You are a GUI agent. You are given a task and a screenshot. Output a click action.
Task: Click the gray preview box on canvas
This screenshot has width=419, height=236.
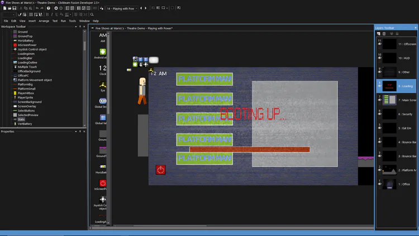(295, 124)
